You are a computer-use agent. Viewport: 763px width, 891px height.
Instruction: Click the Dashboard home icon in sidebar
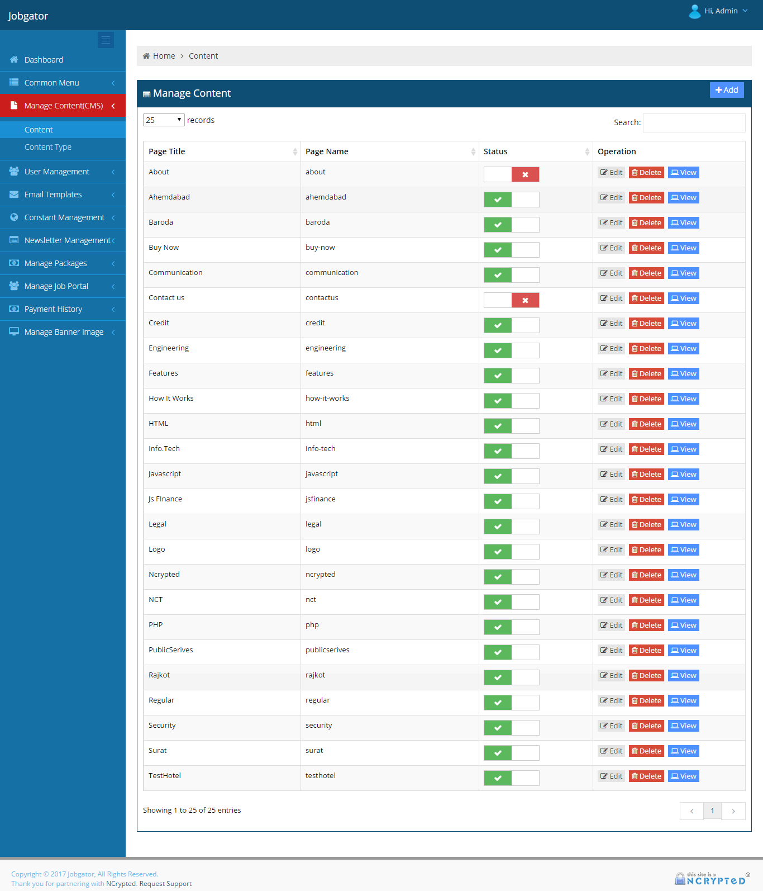click(14, 60)
